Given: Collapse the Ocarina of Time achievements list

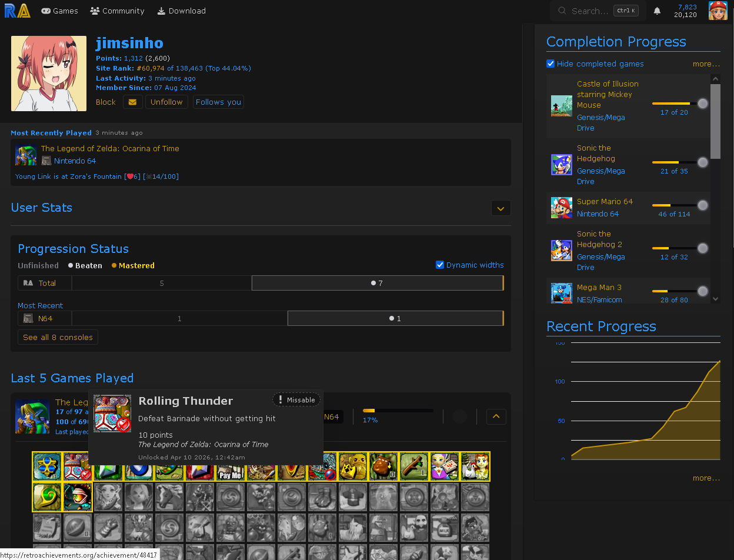Looking at the screenshot, I should pyautogui.click(x=496, y=416).
